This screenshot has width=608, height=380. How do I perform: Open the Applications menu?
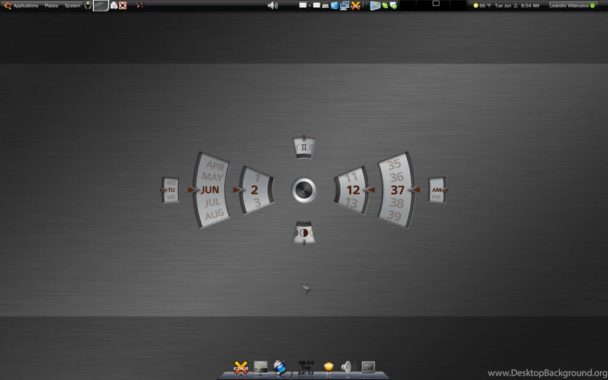click(25, 5)
